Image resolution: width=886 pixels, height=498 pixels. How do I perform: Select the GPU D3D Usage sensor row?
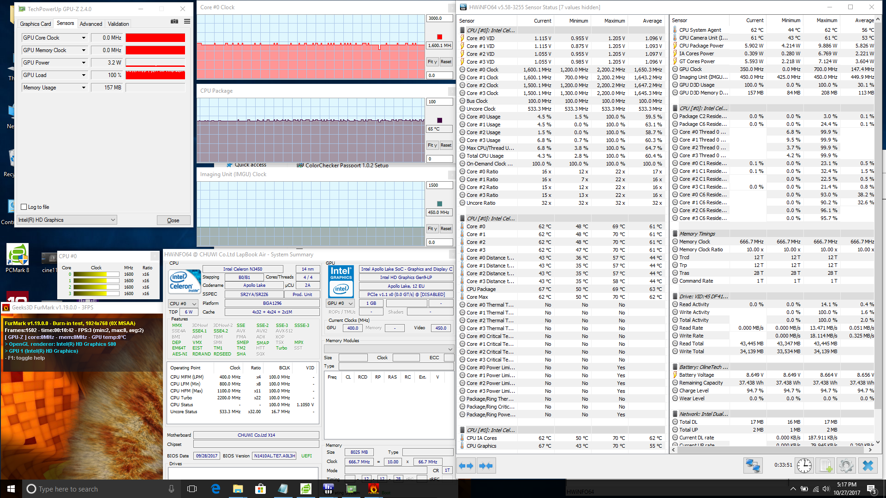point(773,85)
